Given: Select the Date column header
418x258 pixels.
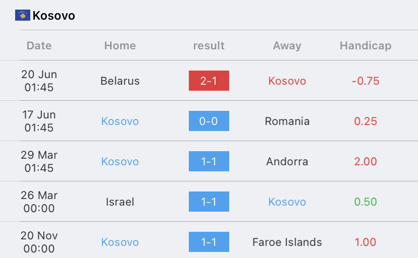Looking at the screenshot, I should coord(39,45).
